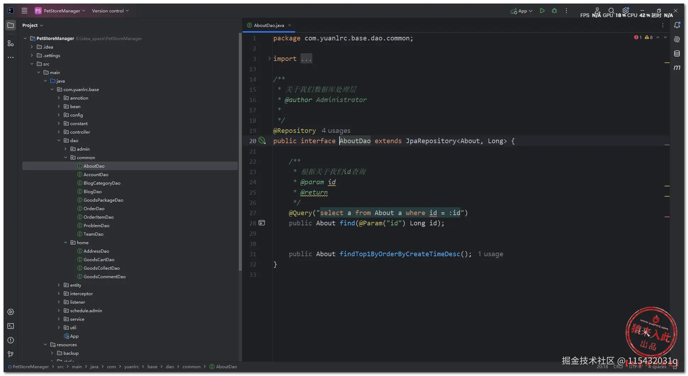Image resolution: width=688 pixels, height=376 pixels.
Task: Expand the .idea folder
Action: [32, 47]
